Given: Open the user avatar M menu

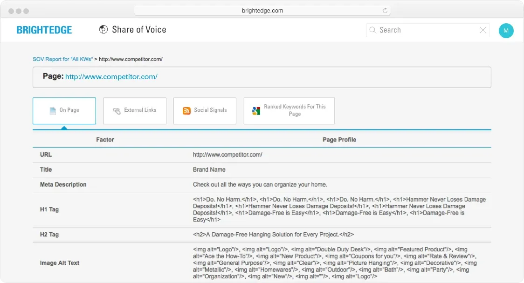Looking at the screenshot, I should (506, 30).
